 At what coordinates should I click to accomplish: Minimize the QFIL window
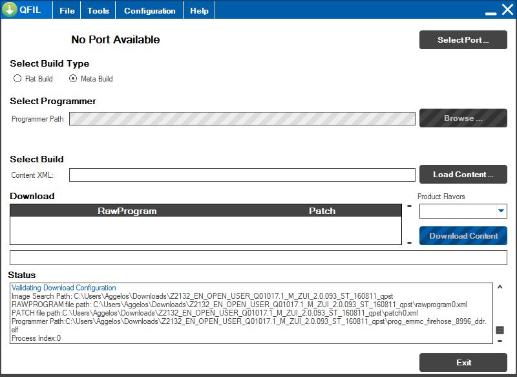[x=491, y=13]
